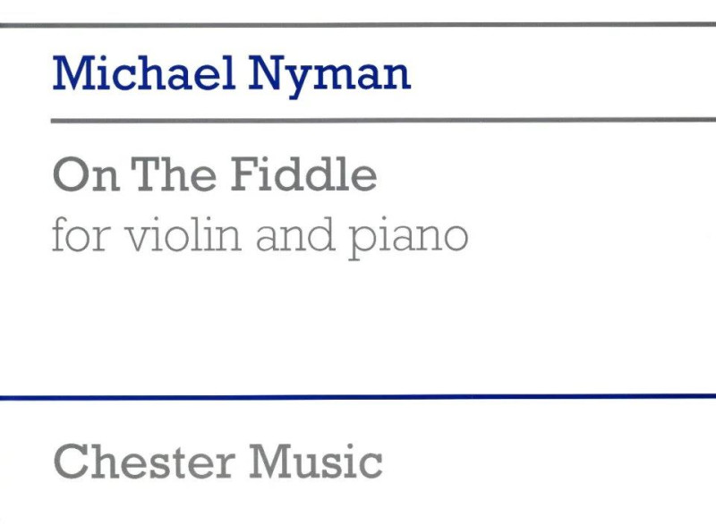This screenshot has height=524, width=716.
Task: Click the gray rule above Michael Nyman
Action: pos(358,25)
